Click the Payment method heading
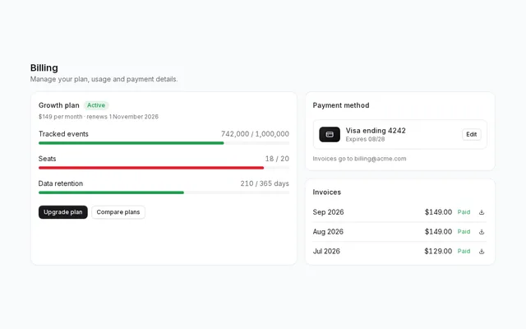Viewport: 526px width, 329px height. [341, 105]
